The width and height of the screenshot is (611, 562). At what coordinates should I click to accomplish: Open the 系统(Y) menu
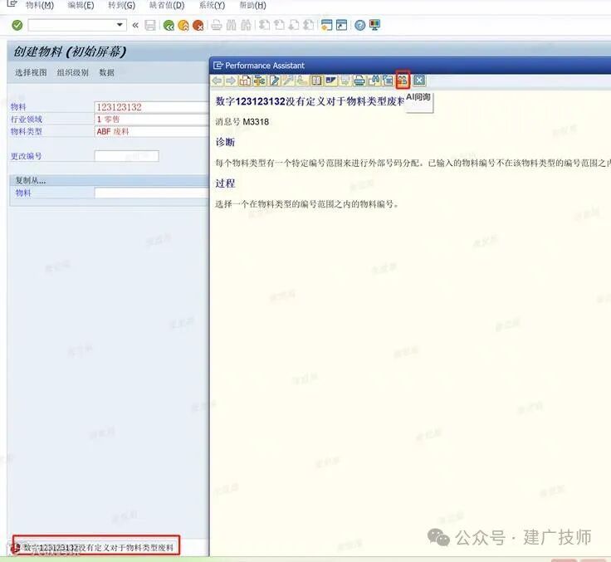pyautogui.click(x=212, y=6)
